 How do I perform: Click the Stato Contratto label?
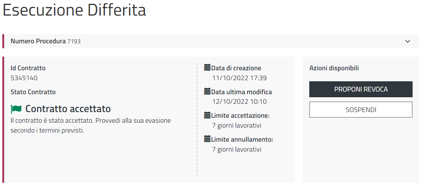pos(33,92)
